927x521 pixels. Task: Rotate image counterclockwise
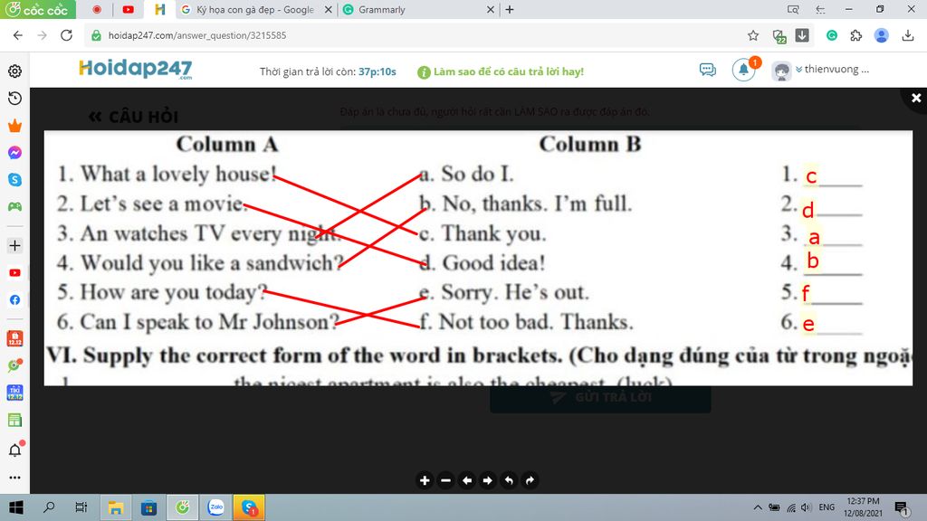coord(509,480)
